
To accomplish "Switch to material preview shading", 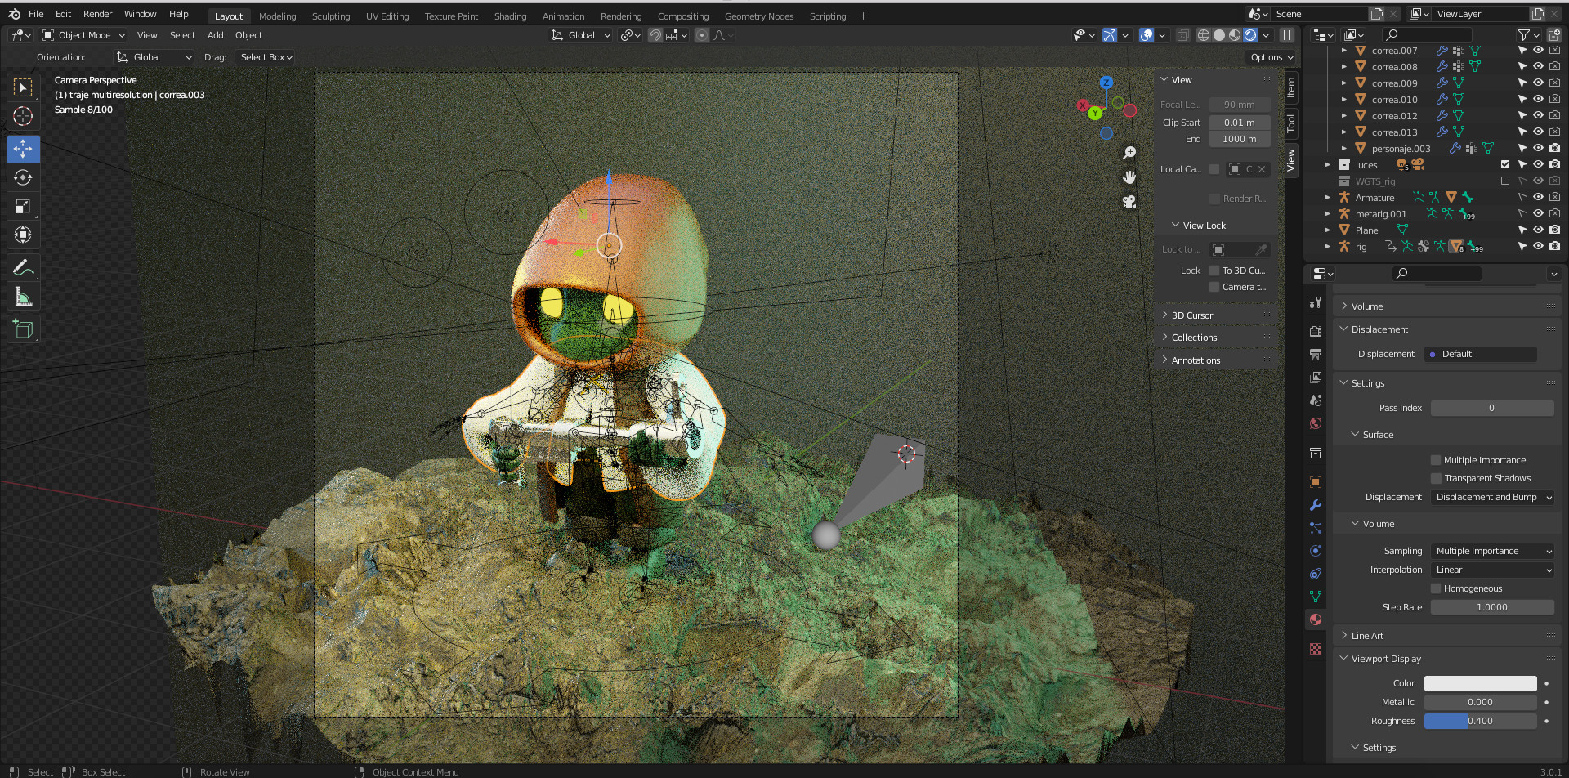I will (1235, 35).
